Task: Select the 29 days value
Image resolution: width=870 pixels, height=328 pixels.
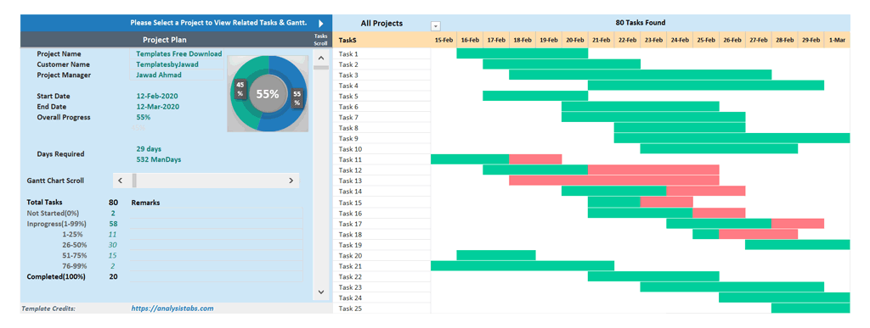Action: pyautogui.click(x=149, y=149)
